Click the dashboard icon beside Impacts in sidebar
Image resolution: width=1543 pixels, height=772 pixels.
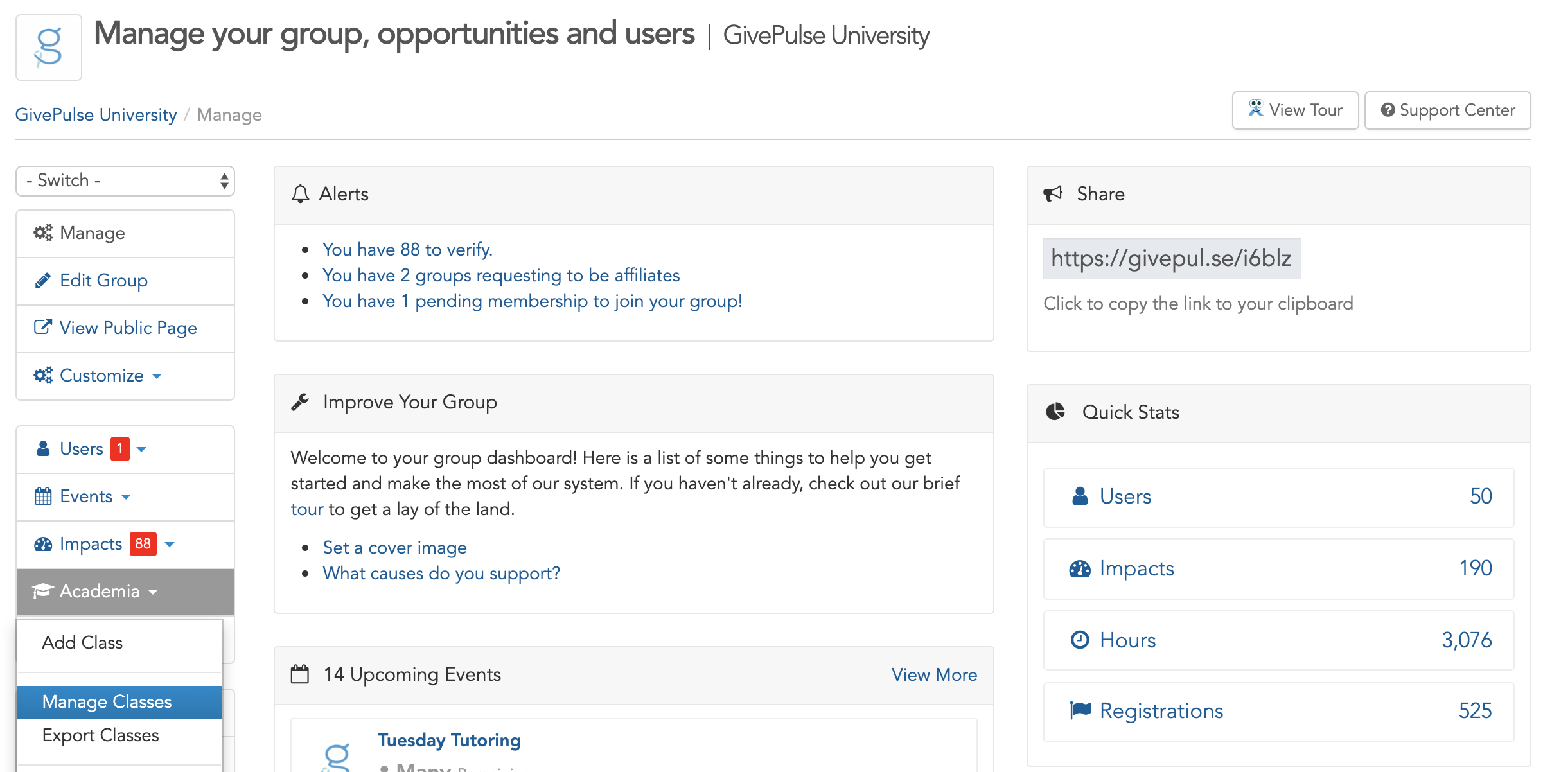[x=43, y=544]
